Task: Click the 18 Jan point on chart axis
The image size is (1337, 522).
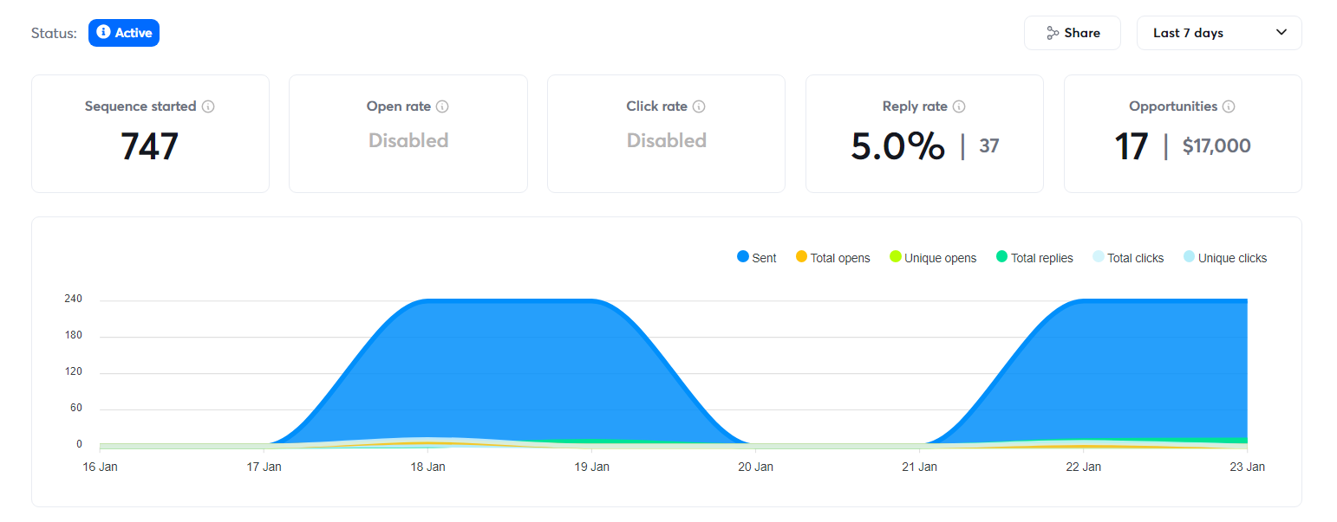Action: pyautogui.click(x=427, y=467)
